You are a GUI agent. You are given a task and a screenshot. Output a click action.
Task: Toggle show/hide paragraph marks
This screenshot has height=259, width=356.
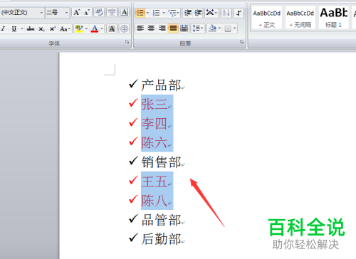click(x=239, y=13)
